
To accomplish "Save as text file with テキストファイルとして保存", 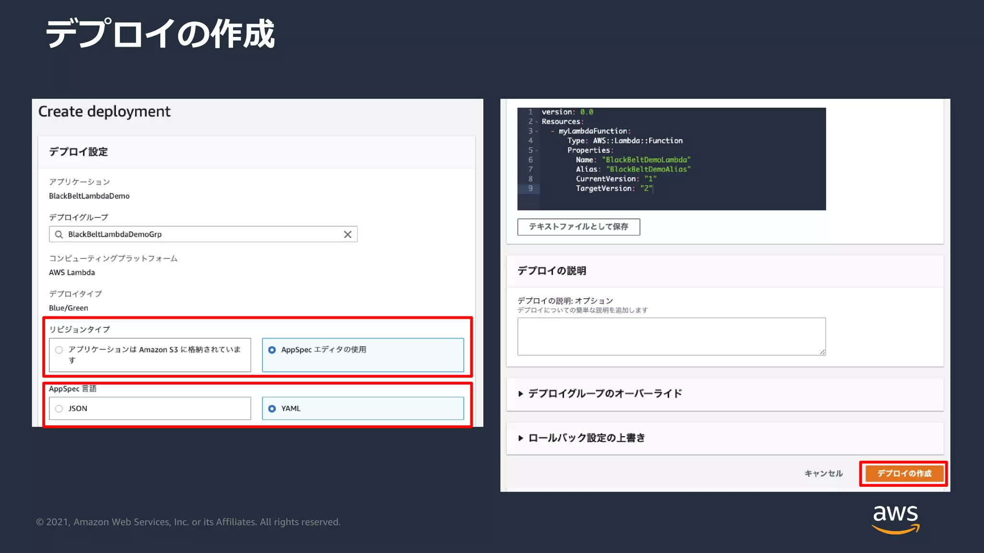I will click(578, 227).
